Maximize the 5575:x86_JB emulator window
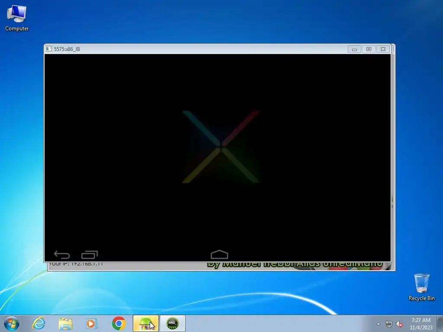The height and width of the screenshot is (332, 443). pyautogui.click(x=369, y=49)
